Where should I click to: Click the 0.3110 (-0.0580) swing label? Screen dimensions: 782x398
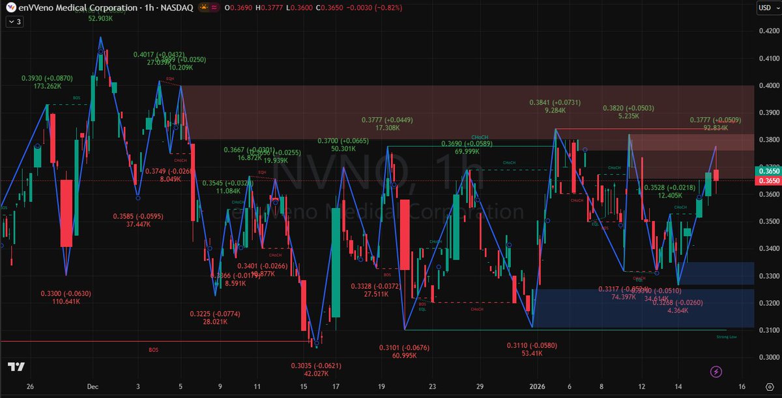[x=533, y=345]
